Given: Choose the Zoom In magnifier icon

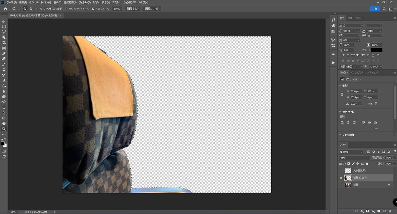Looking at the screenshot, I should tap(25, 9).
